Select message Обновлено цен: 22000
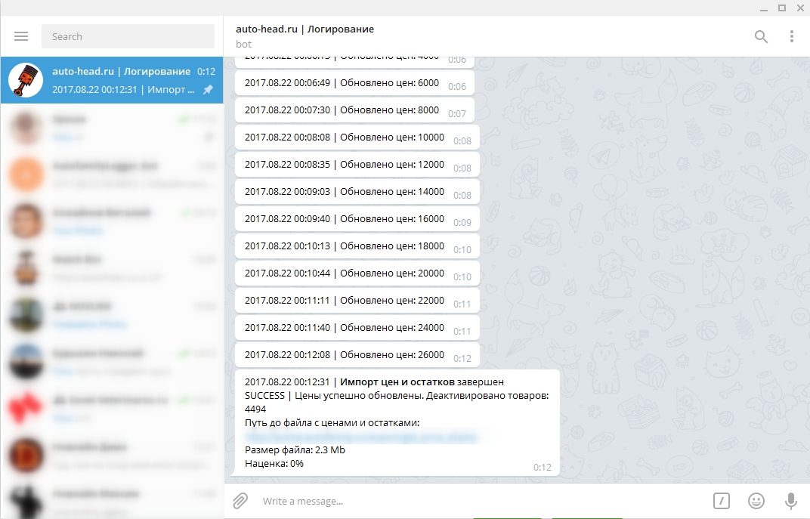The height and width of the screenshot is (519, 810). (x=357, y=301)
